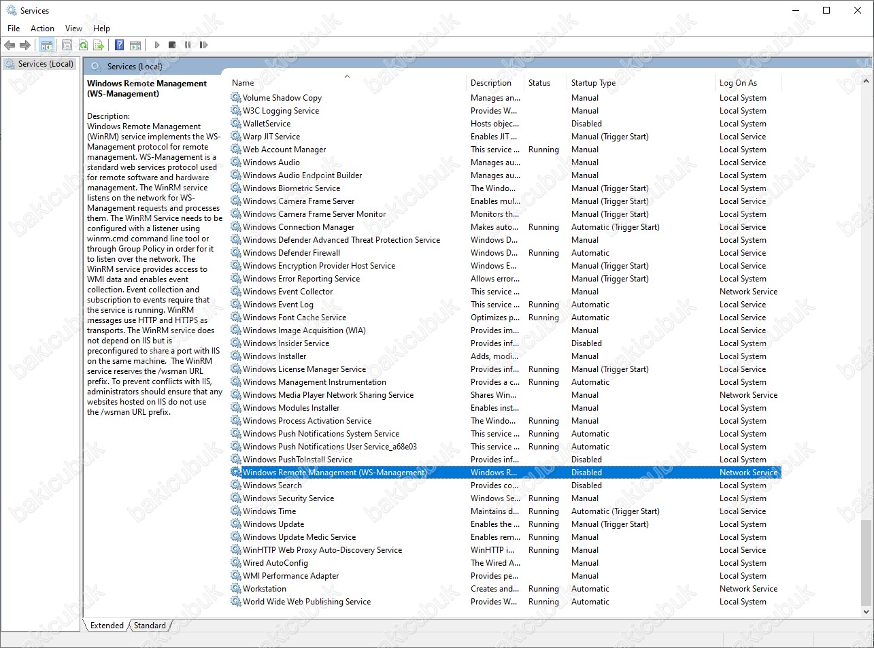Select Windows Insider Service row

[505, 343]
